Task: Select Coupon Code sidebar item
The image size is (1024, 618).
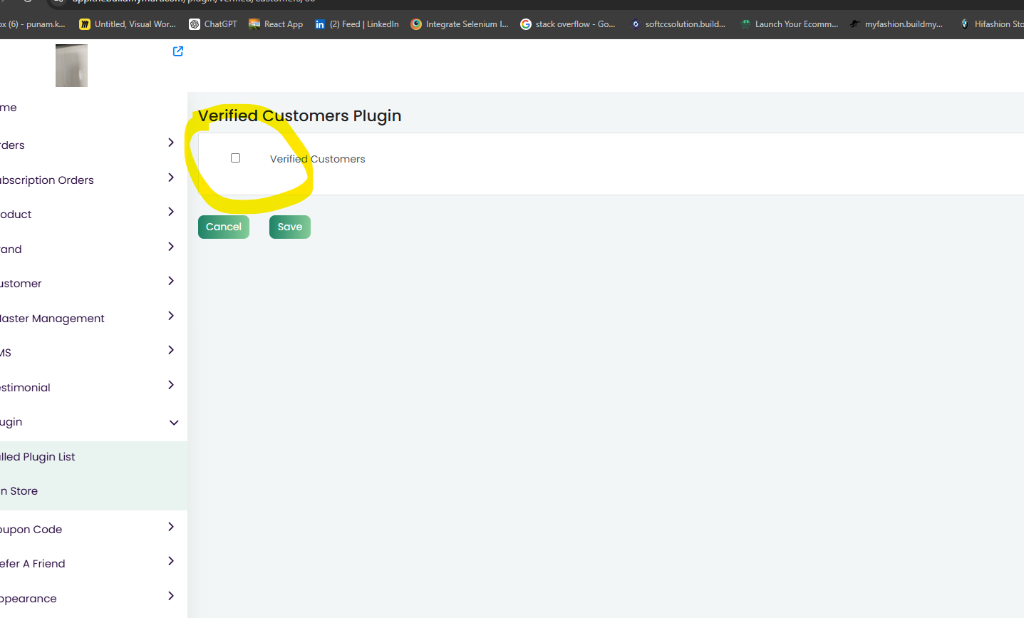Action: pos(31,530)
